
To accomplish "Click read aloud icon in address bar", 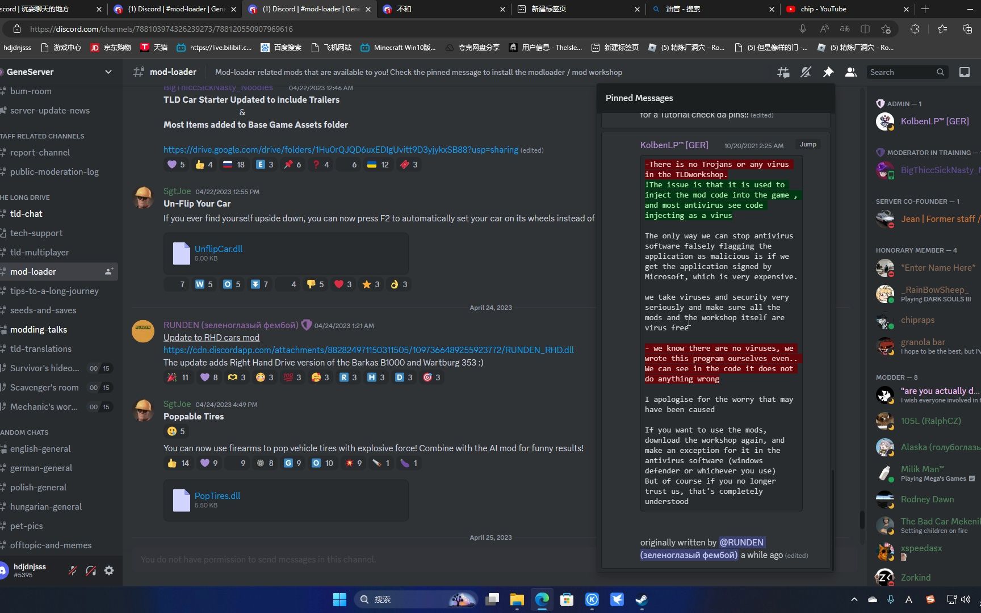I will 824,29.
